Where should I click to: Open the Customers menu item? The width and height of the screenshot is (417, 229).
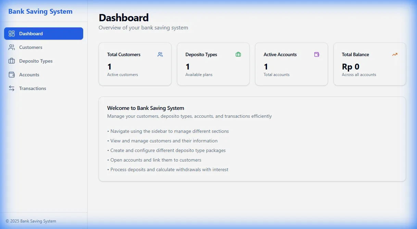43,47
